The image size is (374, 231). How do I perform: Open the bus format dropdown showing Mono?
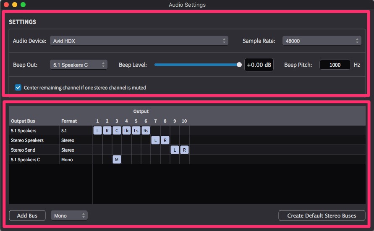pos(69,215)
